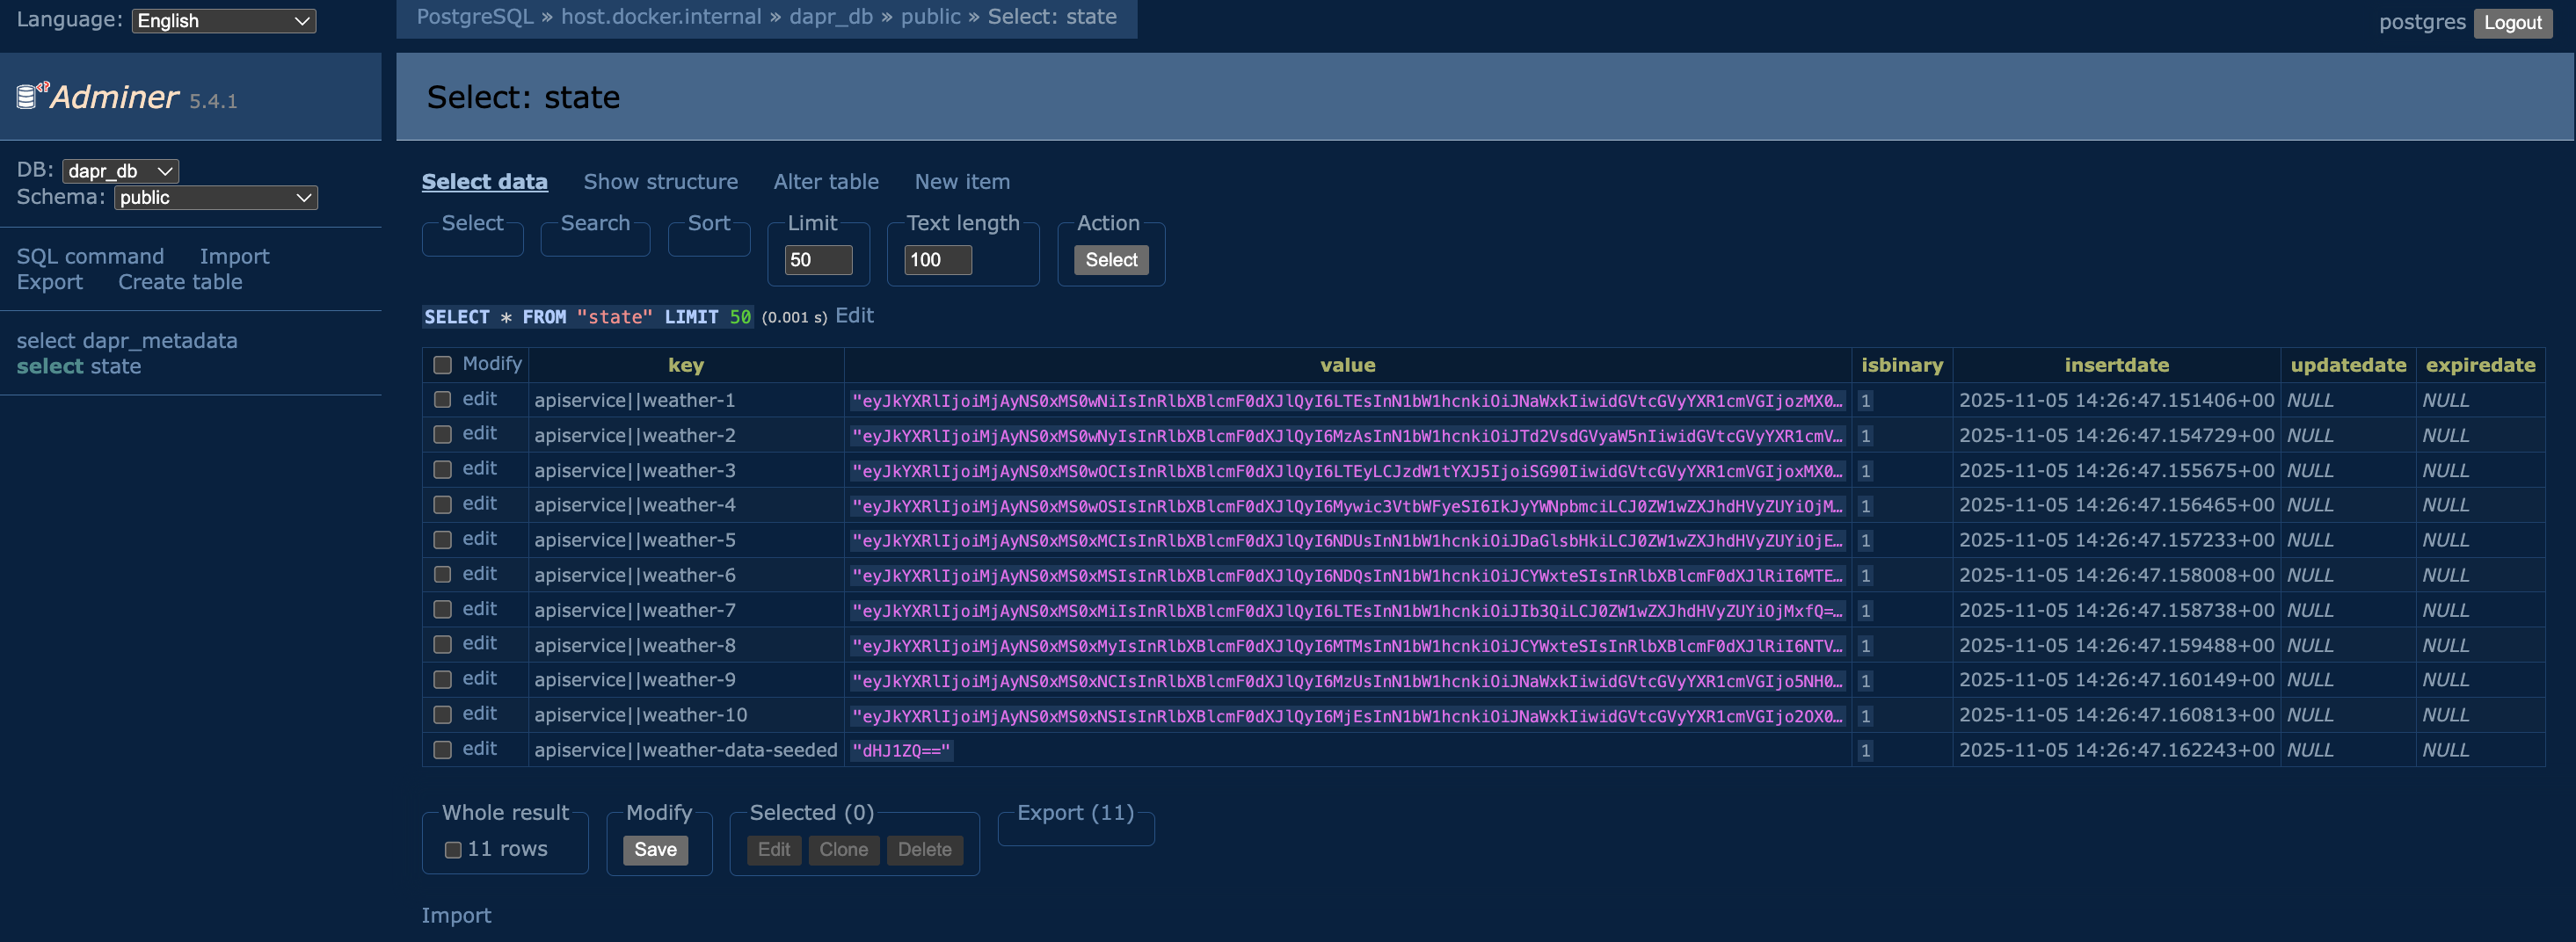Image resolution: width=2576 pixels, height=942 pixels.
Task: Select the weather-data-seeded row checkbox
Action: (x=442, y=750)
